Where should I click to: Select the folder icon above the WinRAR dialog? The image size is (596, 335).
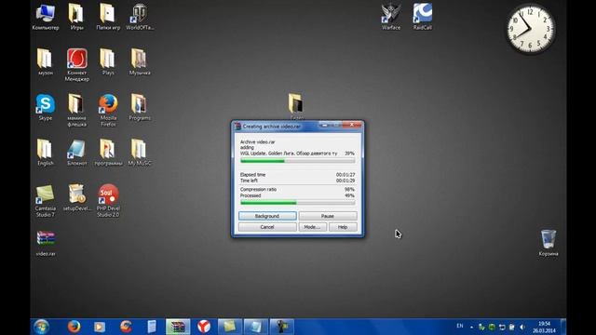coord(295,103)
